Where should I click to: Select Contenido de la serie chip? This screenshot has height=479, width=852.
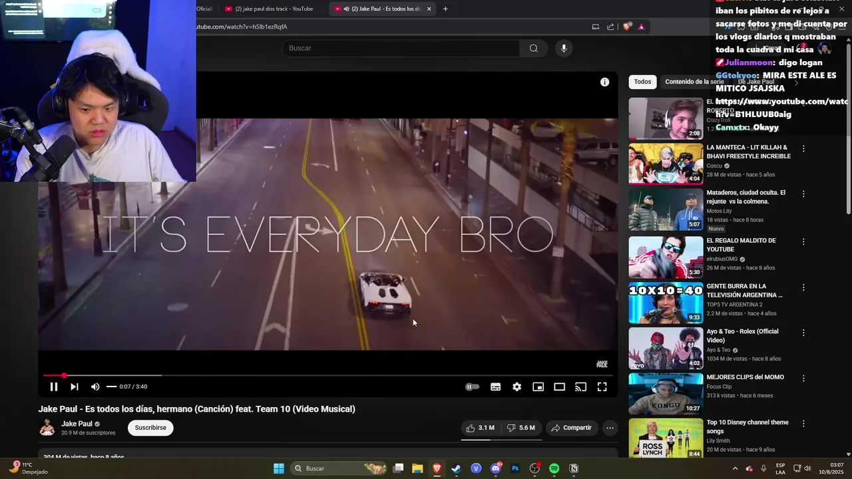(694, 82)
